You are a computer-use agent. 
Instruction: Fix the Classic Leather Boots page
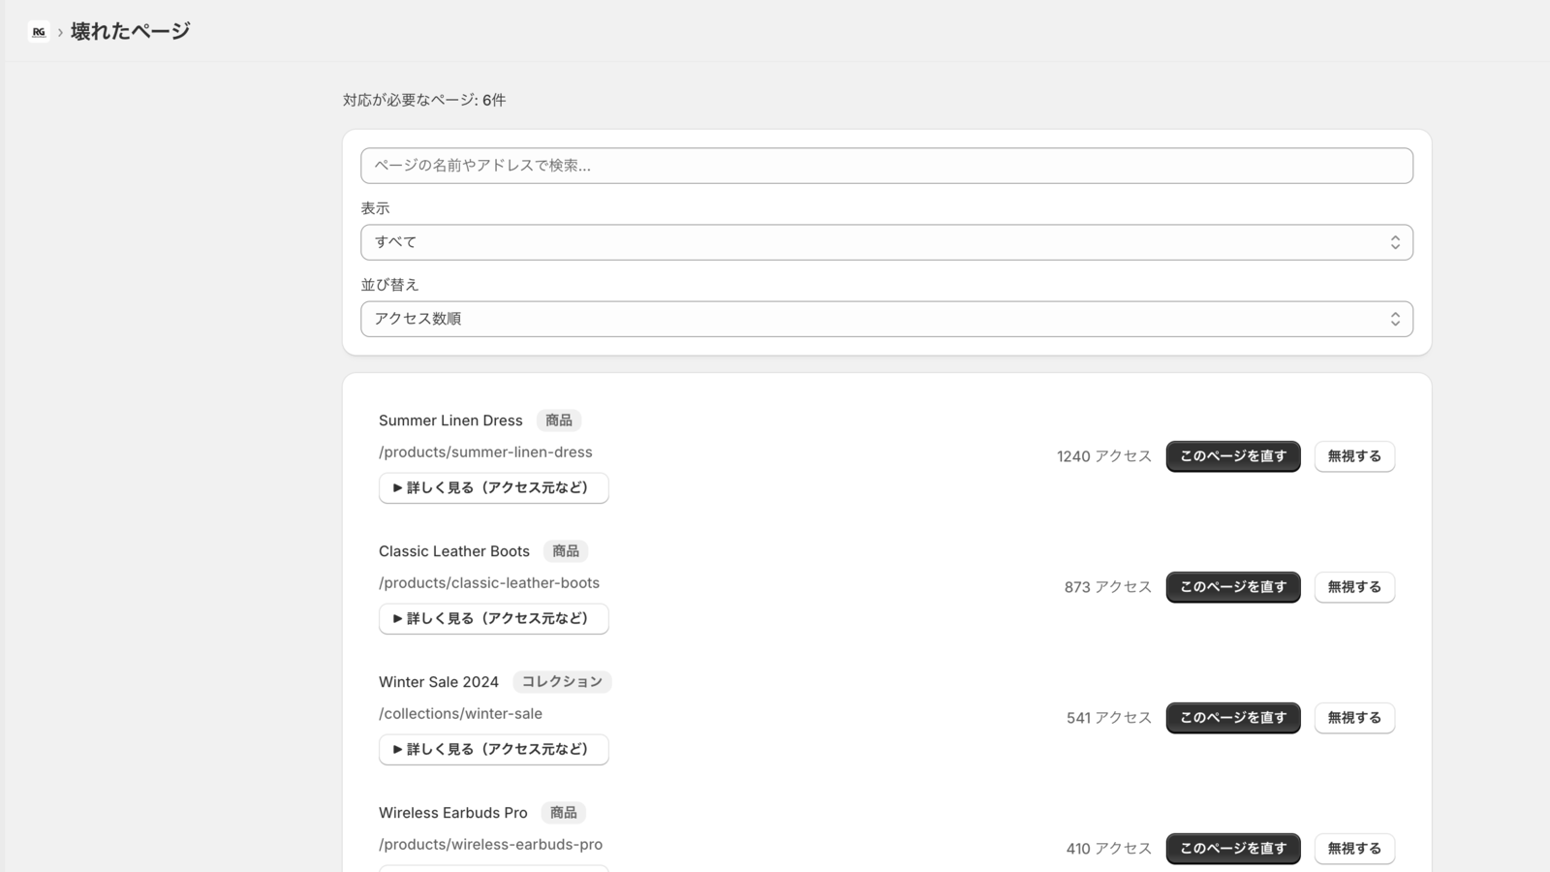point(1232,587)
